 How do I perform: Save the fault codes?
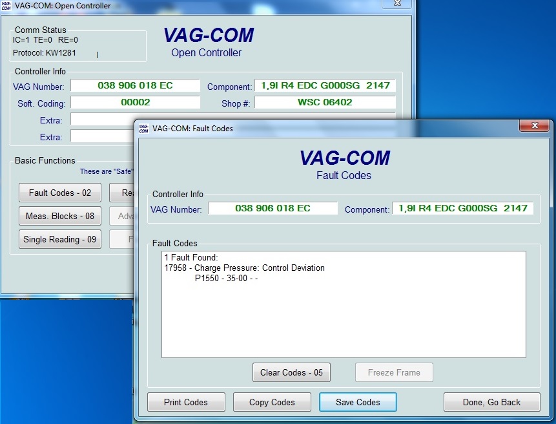point(358,402)
